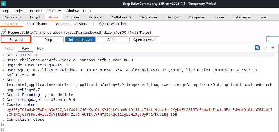Open the Window menu

[72, 11]
